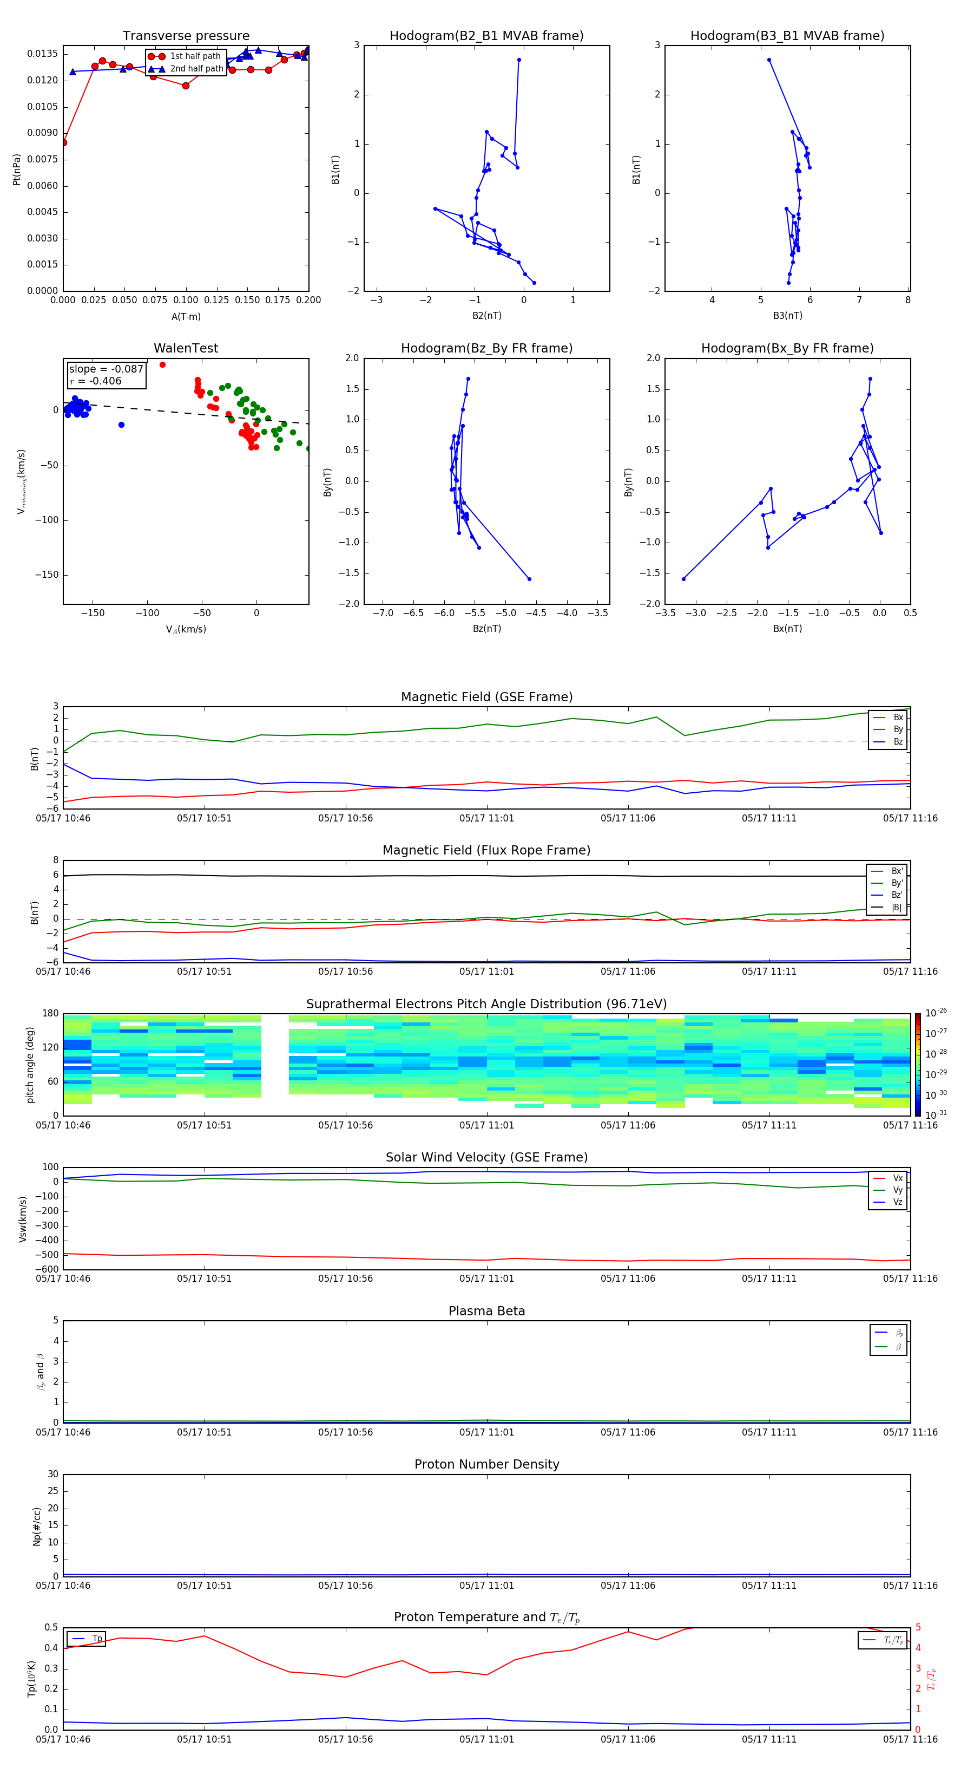Select the Vz legend entry in Solar Wind plot
The image size is (974, 1787).
pyautogui.click(x=888, y=1202)
